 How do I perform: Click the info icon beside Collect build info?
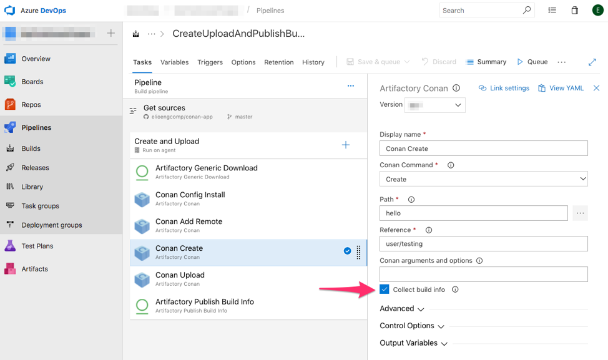(456, 289)
